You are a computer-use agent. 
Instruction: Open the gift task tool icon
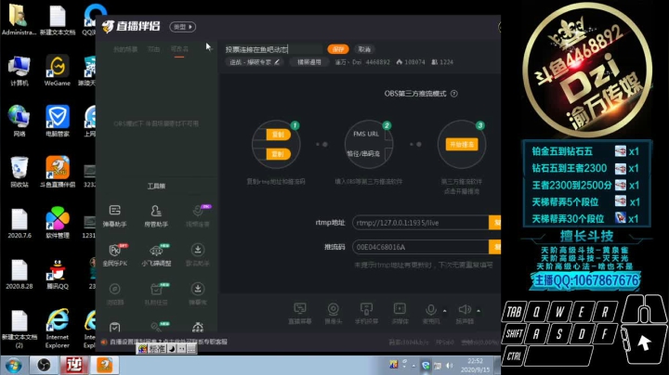point(156,293)
